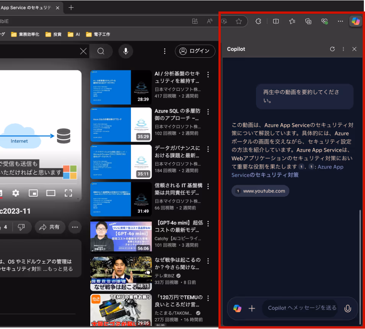Open options menu for AI / 分析基盤 video

[x=208, y=75]
